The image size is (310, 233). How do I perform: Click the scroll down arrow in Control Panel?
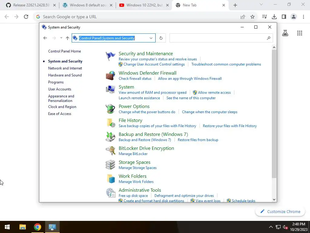point(274,200)
